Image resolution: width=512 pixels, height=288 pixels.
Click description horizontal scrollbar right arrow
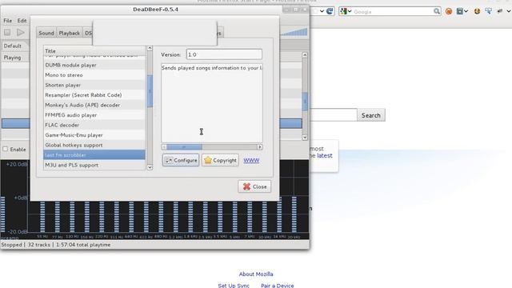pyautogui.click(x=259, y=147)
